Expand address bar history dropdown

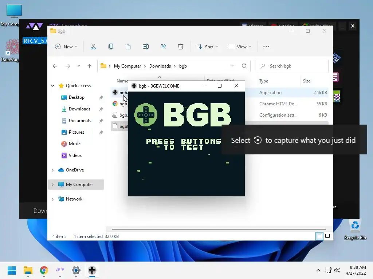(x=232, y=66)
